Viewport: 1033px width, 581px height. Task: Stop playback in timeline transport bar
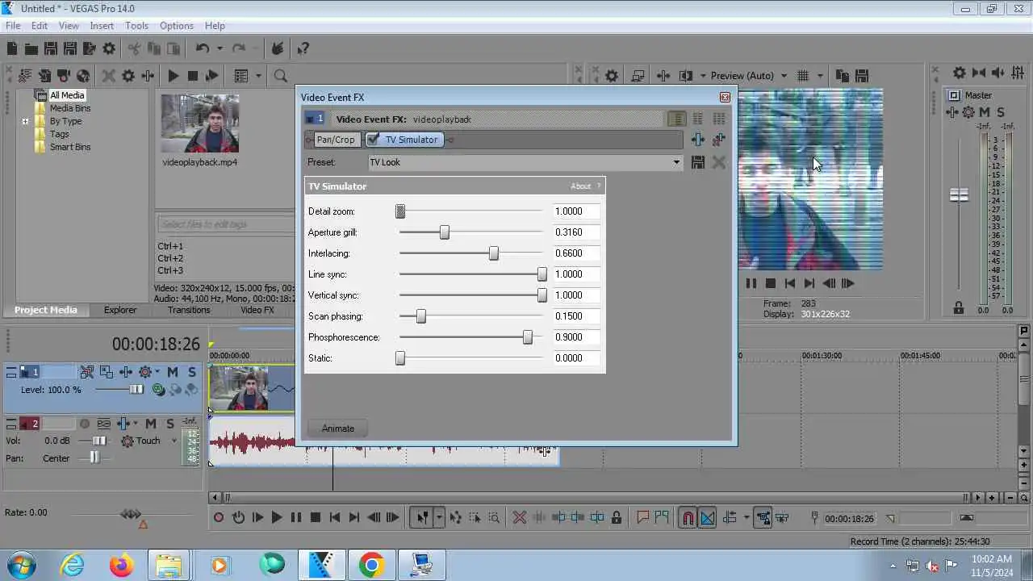[316, 518]
